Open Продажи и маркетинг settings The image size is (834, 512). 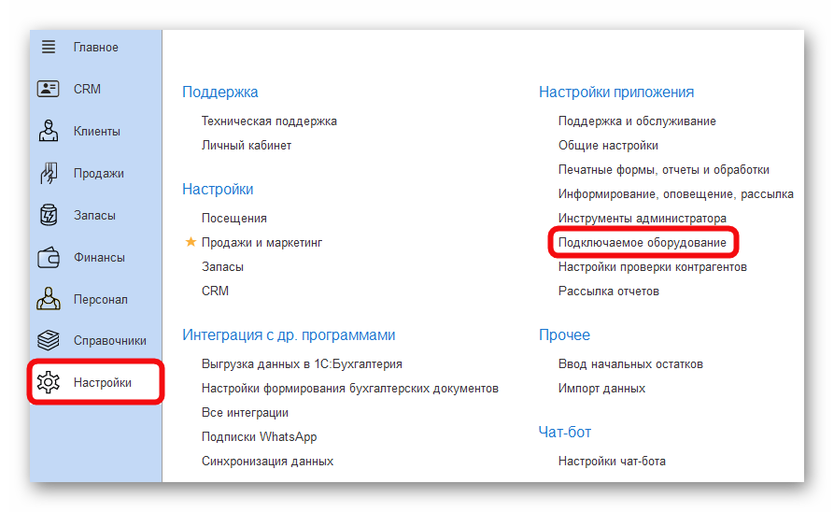262,243
